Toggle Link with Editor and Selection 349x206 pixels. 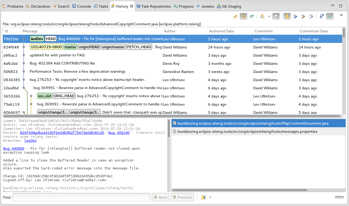click(x=243, y=17)
